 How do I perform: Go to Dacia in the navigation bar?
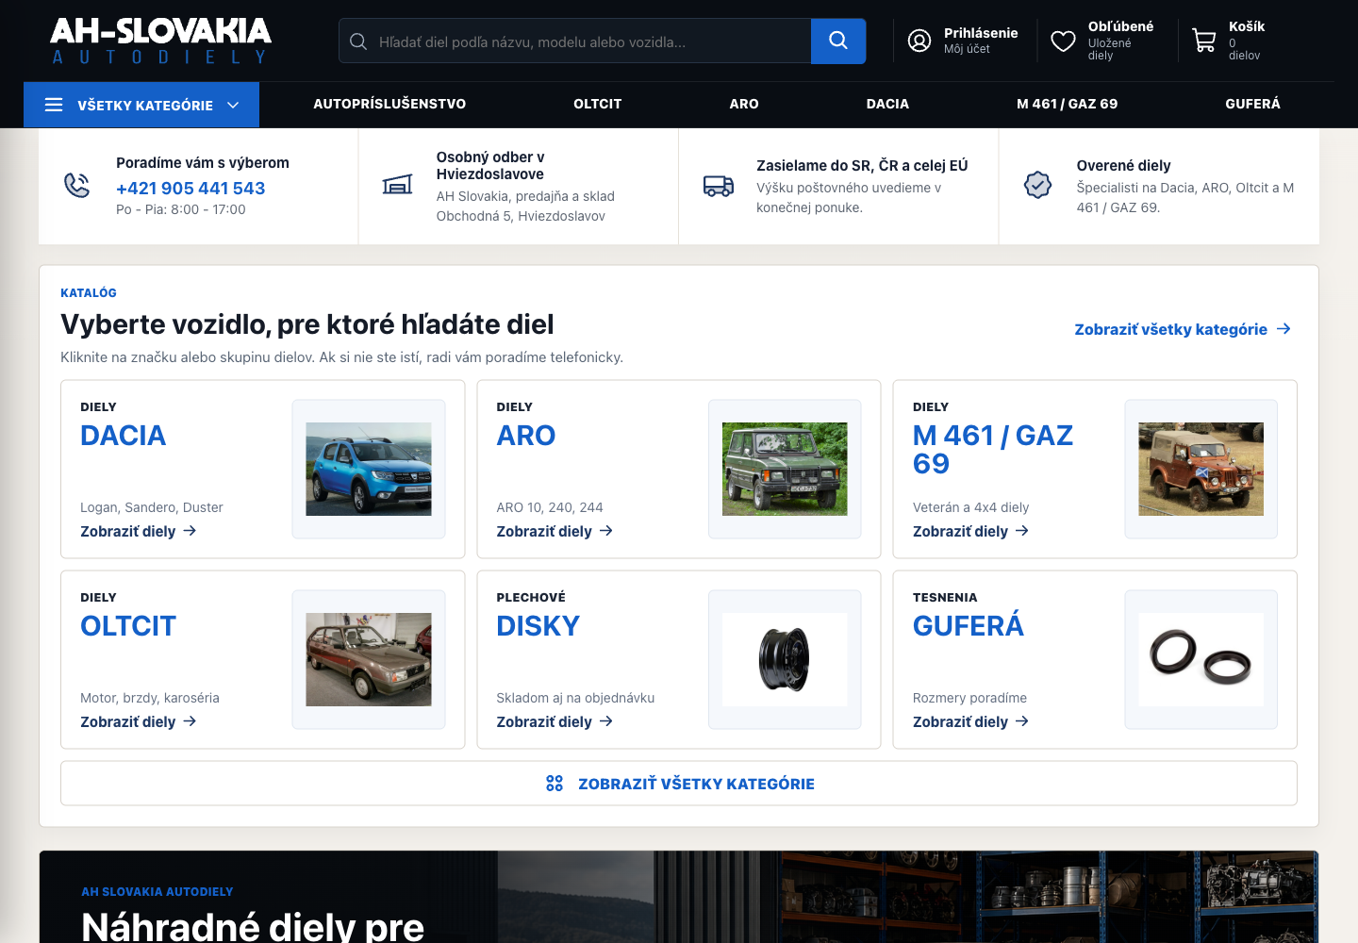(x=887, y=104)
